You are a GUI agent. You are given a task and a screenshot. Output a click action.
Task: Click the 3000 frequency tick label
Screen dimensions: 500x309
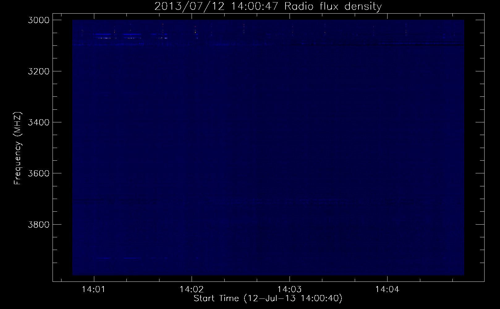[39, 20]
